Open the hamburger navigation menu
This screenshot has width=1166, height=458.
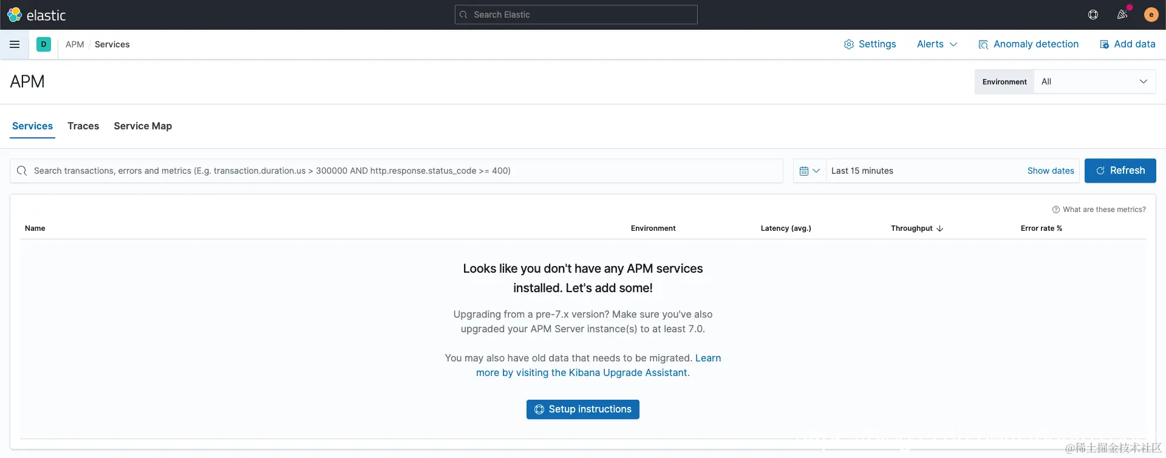coord(15,44)
